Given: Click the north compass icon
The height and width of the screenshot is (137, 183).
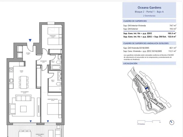Looking at the screenshot, I should coord(171,122).
